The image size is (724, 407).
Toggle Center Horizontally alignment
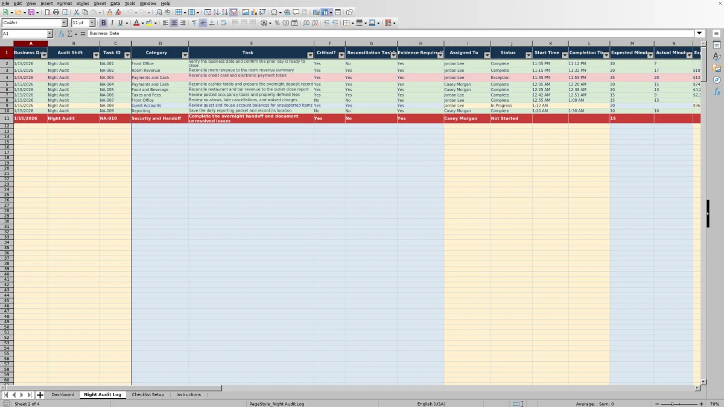coord(174,23)
